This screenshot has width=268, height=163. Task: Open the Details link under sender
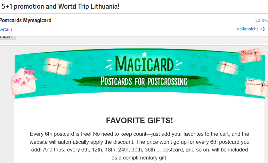(6, 29)
